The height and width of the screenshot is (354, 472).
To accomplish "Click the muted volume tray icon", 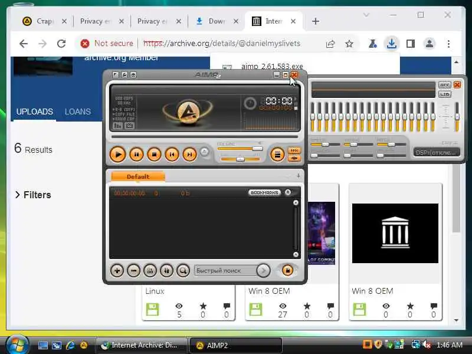I will coord(427,345).
